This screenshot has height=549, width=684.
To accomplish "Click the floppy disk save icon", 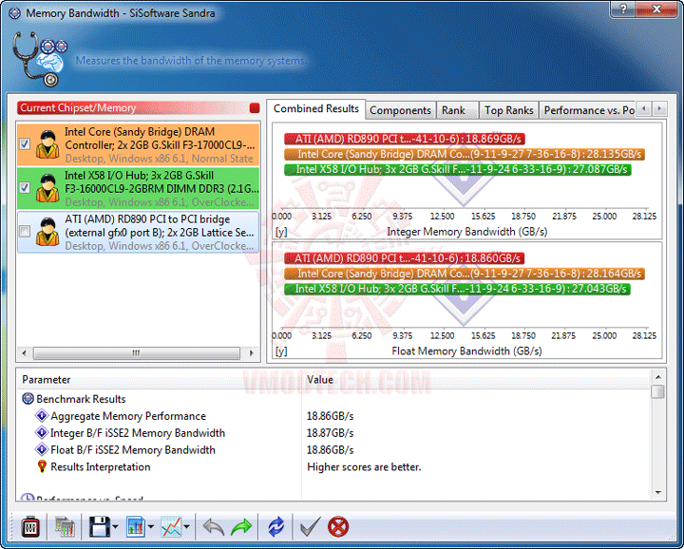I will [x=100, y=527].
